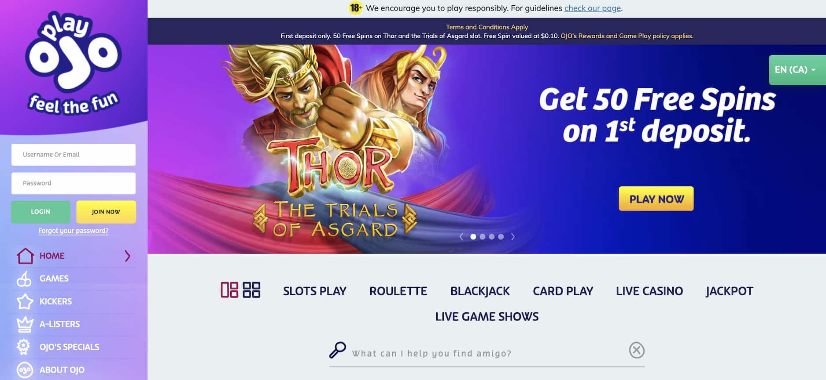Open the Live Casino tab

649,291
